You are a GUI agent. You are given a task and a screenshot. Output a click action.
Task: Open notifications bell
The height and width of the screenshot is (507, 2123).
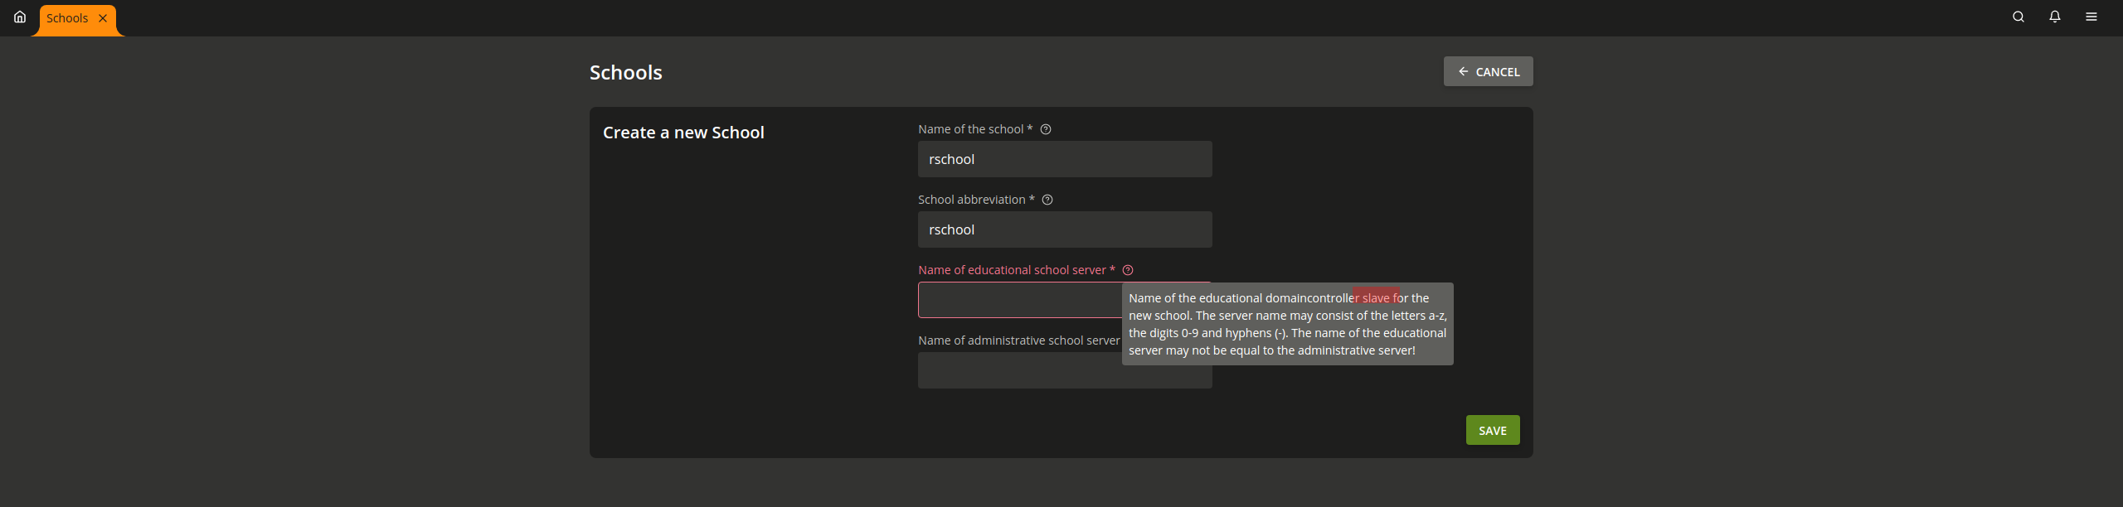click(2055, 17)
